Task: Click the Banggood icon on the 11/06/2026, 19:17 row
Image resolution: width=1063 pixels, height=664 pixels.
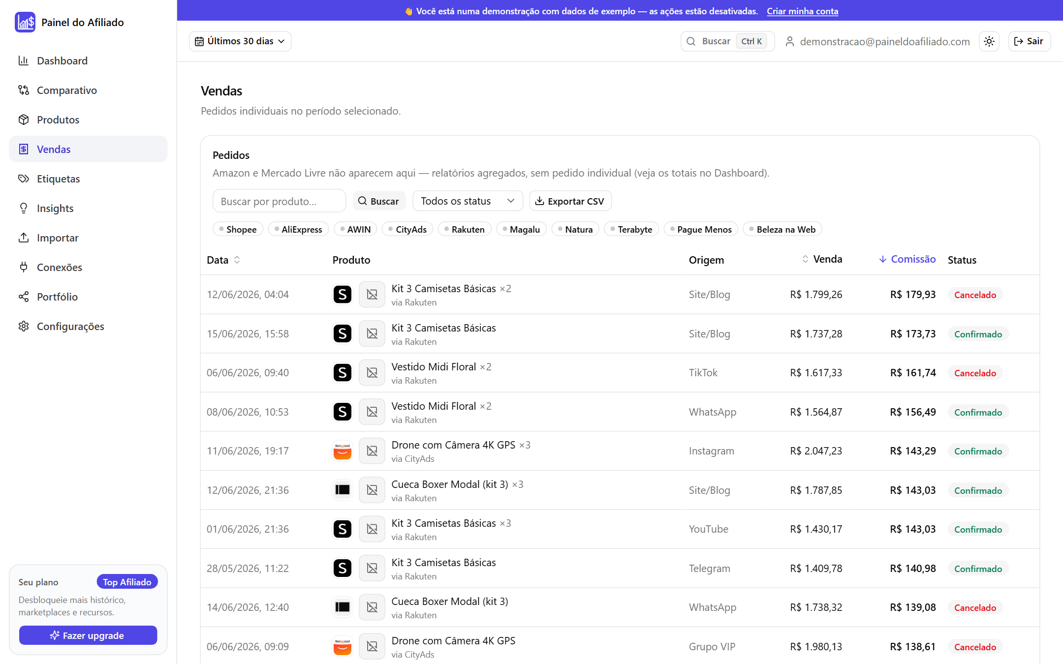Action: [x=343, y=451]
